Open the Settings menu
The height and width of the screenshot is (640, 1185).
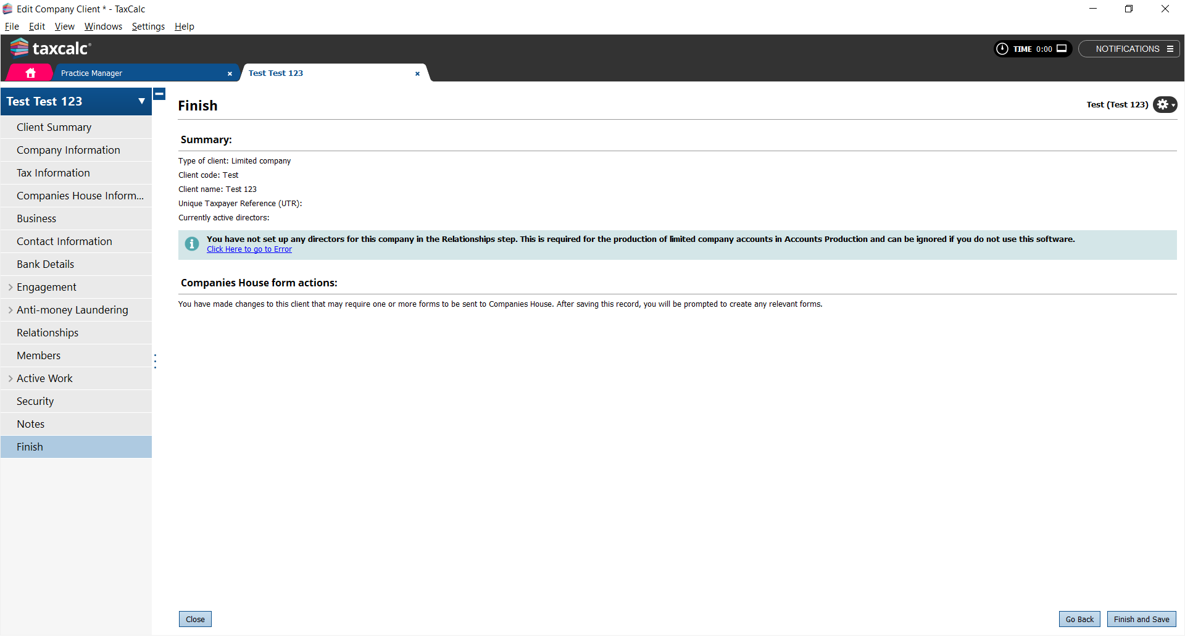148,27
